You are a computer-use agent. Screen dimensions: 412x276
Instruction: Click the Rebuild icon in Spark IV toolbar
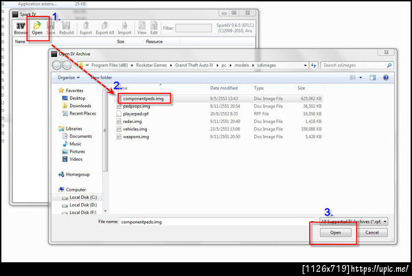click(x=66, y=29)
